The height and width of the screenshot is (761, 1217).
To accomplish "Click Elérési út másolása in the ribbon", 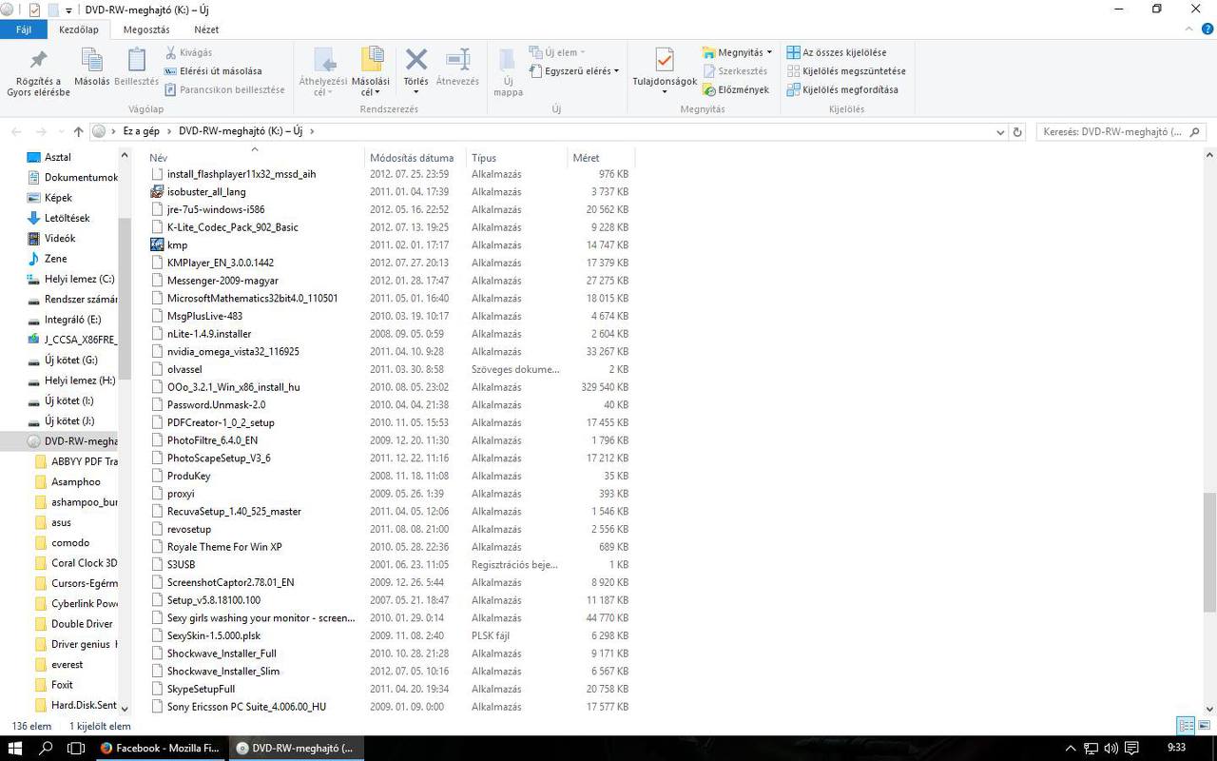I will point(213,71).
